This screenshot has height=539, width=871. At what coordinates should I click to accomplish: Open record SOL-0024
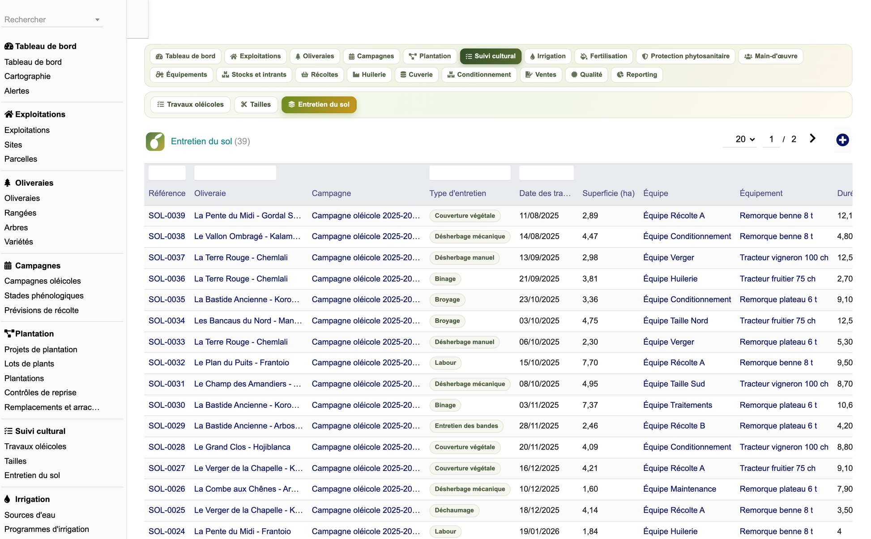167,531
